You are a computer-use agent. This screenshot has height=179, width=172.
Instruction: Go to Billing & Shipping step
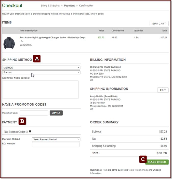click(x=50, y=6)
